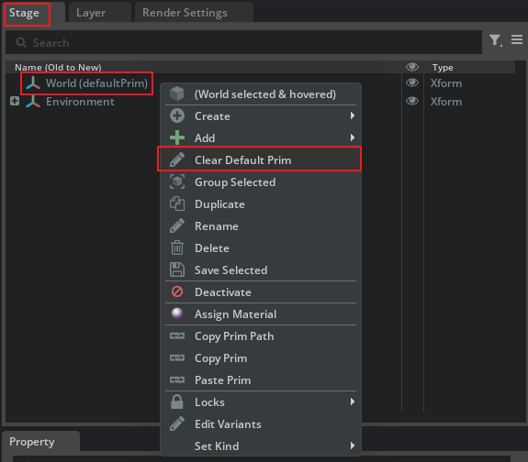
Task: Choose Assign Material from context menu
Action: pyautogui.click(x=261, y=314)
